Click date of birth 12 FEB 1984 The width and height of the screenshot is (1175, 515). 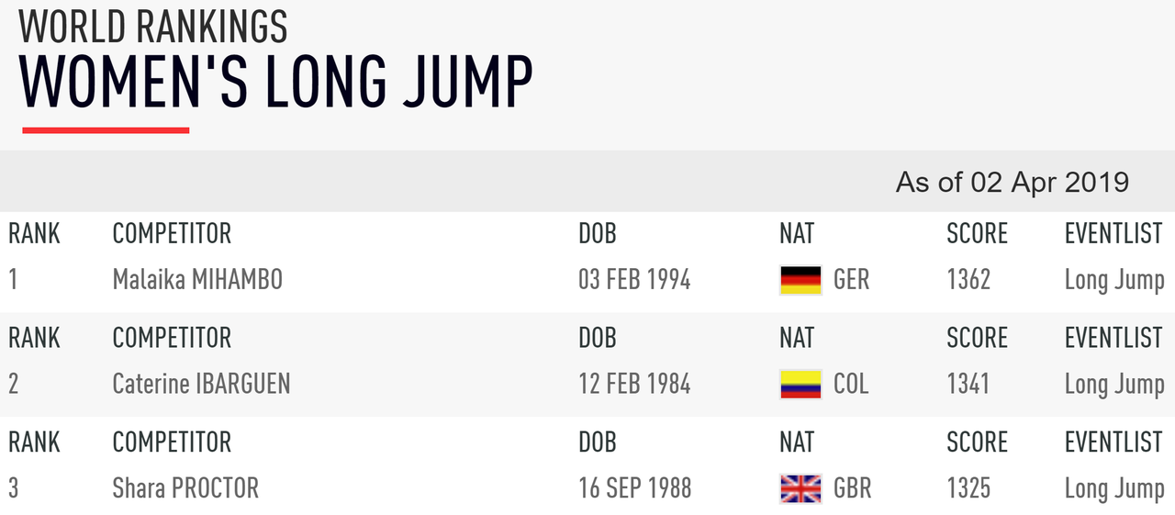click(x=634, y=384)
